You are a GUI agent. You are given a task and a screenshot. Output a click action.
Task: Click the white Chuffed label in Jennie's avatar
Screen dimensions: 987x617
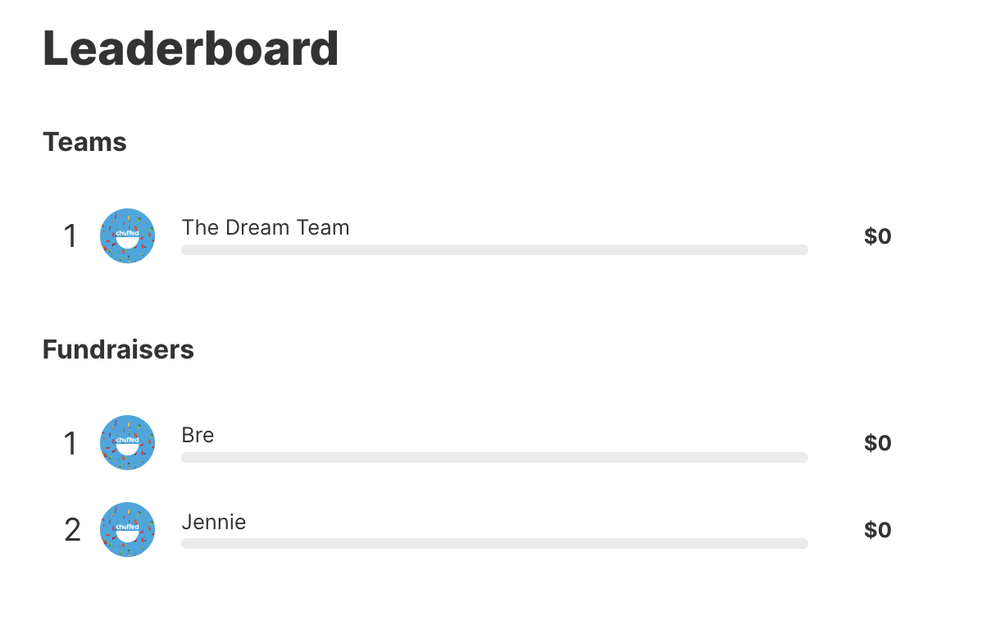point(128,527)
